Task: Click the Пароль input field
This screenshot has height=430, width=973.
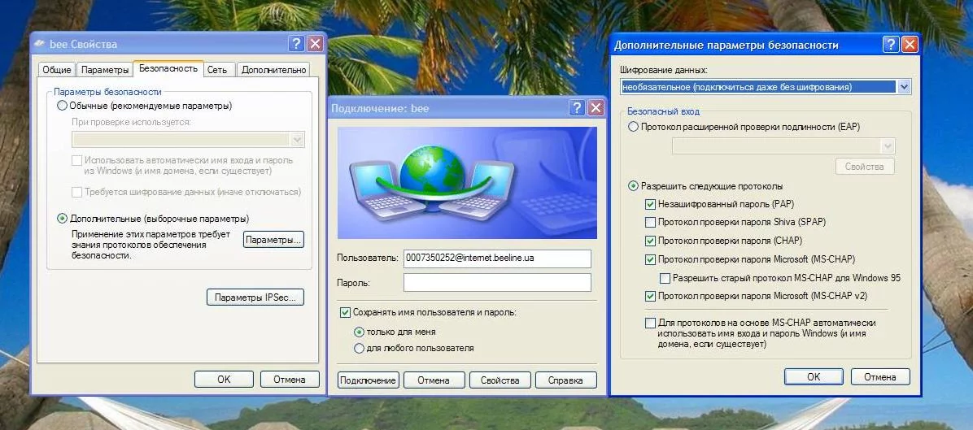Action: pyautogui.click(x=497, y=283)
